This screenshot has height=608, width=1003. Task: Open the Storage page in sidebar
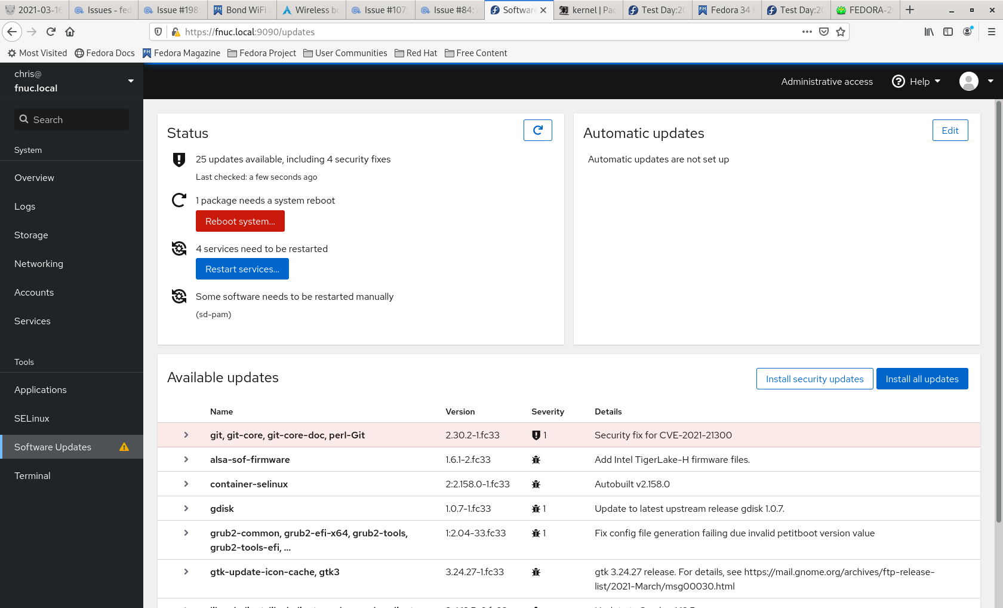tap(72, 235)
